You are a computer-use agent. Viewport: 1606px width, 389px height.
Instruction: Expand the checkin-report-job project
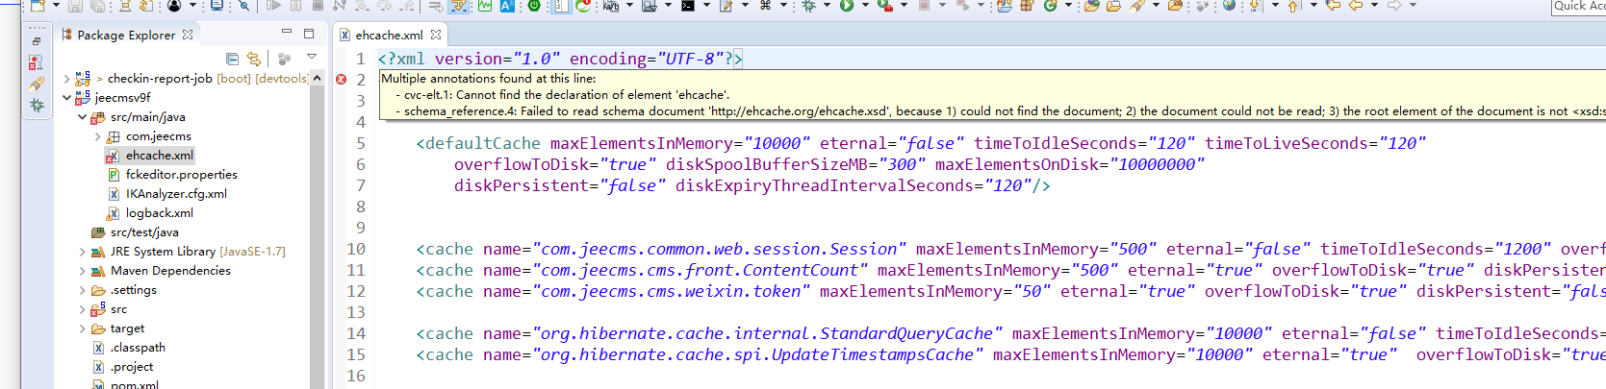tap(66, 79)
